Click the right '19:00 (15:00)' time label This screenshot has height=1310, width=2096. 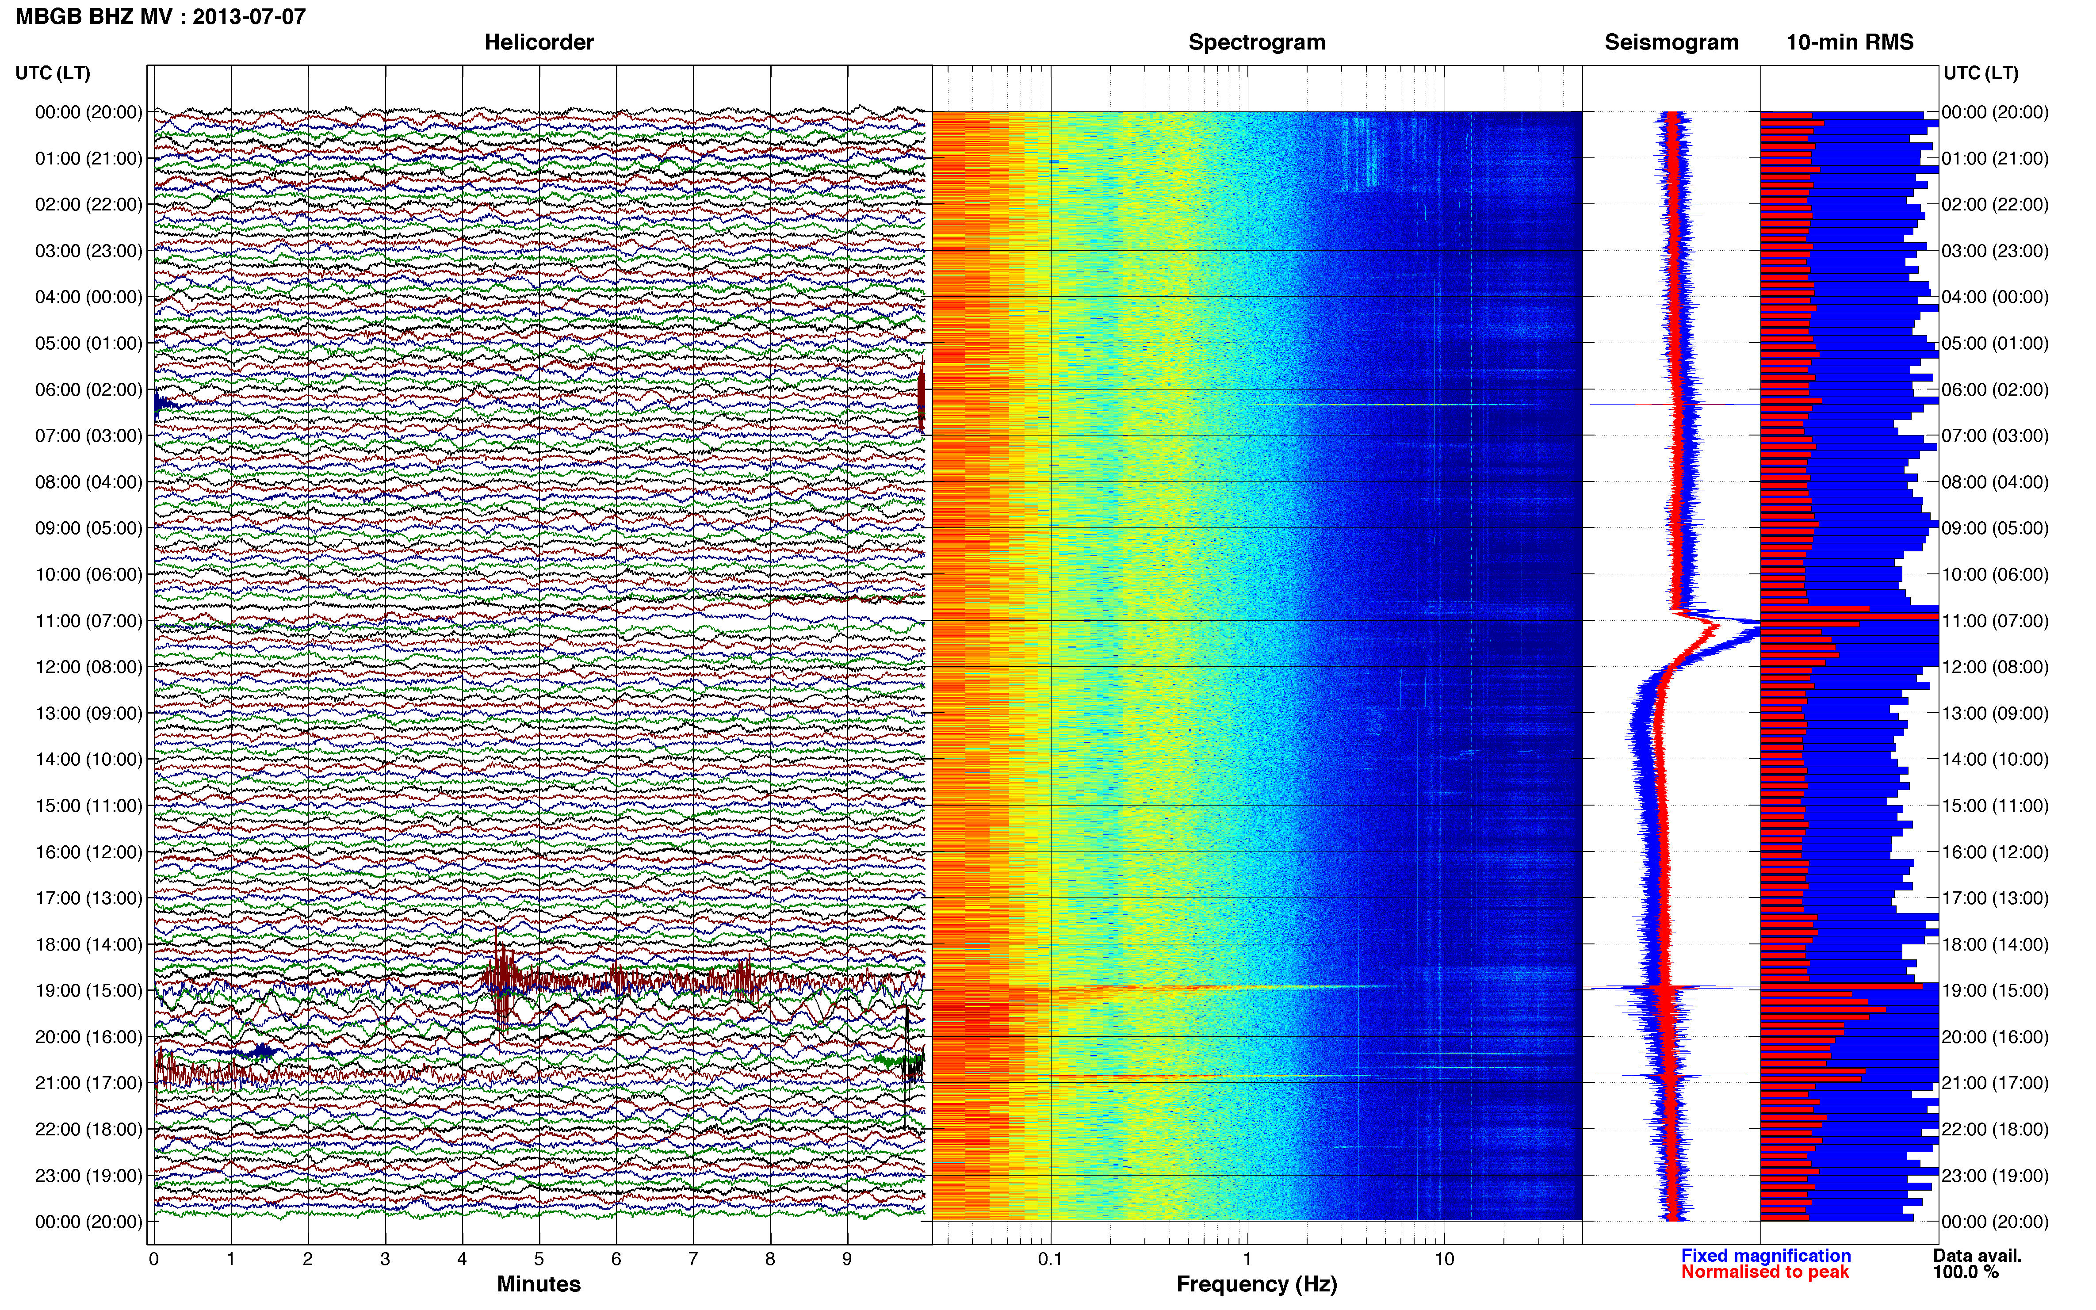(1995, 990)
